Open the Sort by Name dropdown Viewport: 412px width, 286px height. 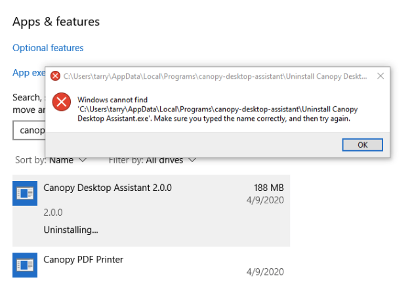pos(51,160)
